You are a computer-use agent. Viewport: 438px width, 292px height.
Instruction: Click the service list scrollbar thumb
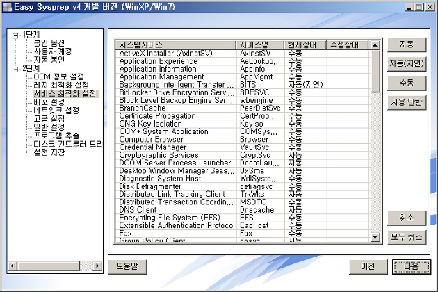click(x=375, y=71)
